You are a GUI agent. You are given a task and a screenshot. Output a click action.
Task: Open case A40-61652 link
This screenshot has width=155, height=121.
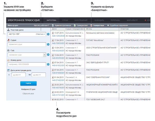pyautogui.click(x=58, y=66)
